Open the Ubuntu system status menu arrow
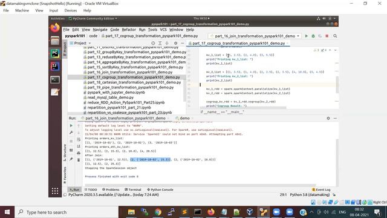Screen dimensions: 387x218 tap(334, 19)
